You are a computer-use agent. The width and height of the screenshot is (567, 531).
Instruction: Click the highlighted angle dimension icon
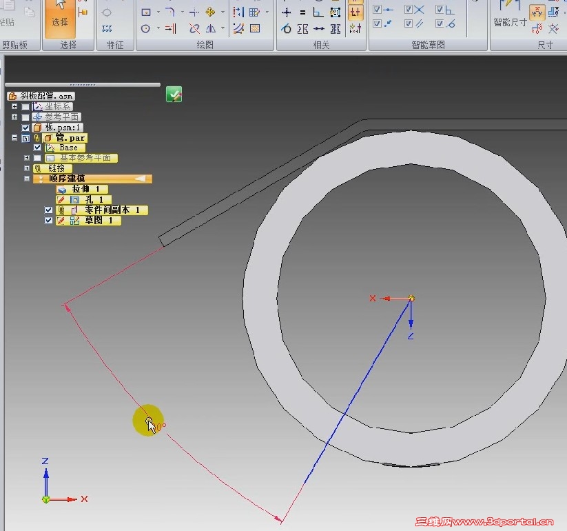pyautogui.click(x=537, y=12)
